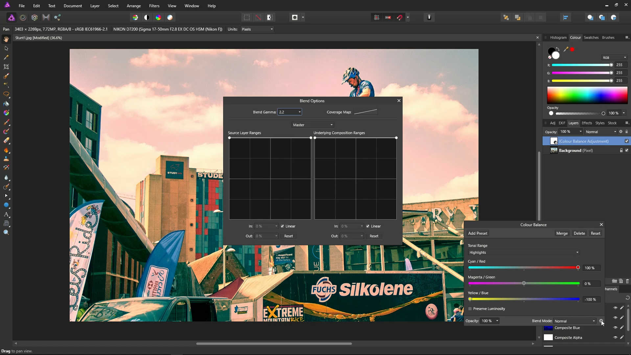Select the Paint Brush tool
This screenshot has height=355, width=631.
click(x=6, y=122)
